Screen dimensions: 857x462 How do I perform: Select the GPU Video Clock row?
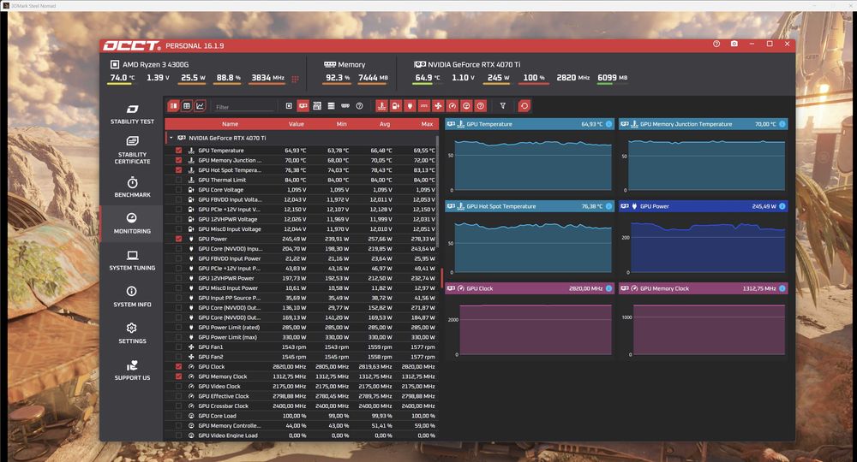tap(301, 386)
